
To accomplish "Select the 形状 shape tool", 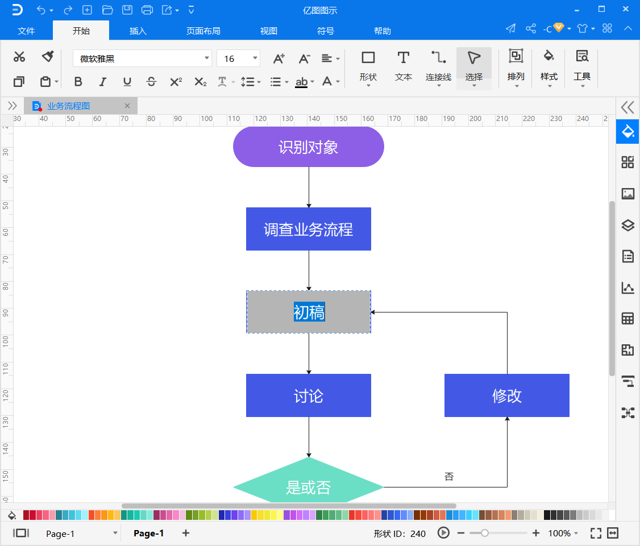I will [368, 68].
